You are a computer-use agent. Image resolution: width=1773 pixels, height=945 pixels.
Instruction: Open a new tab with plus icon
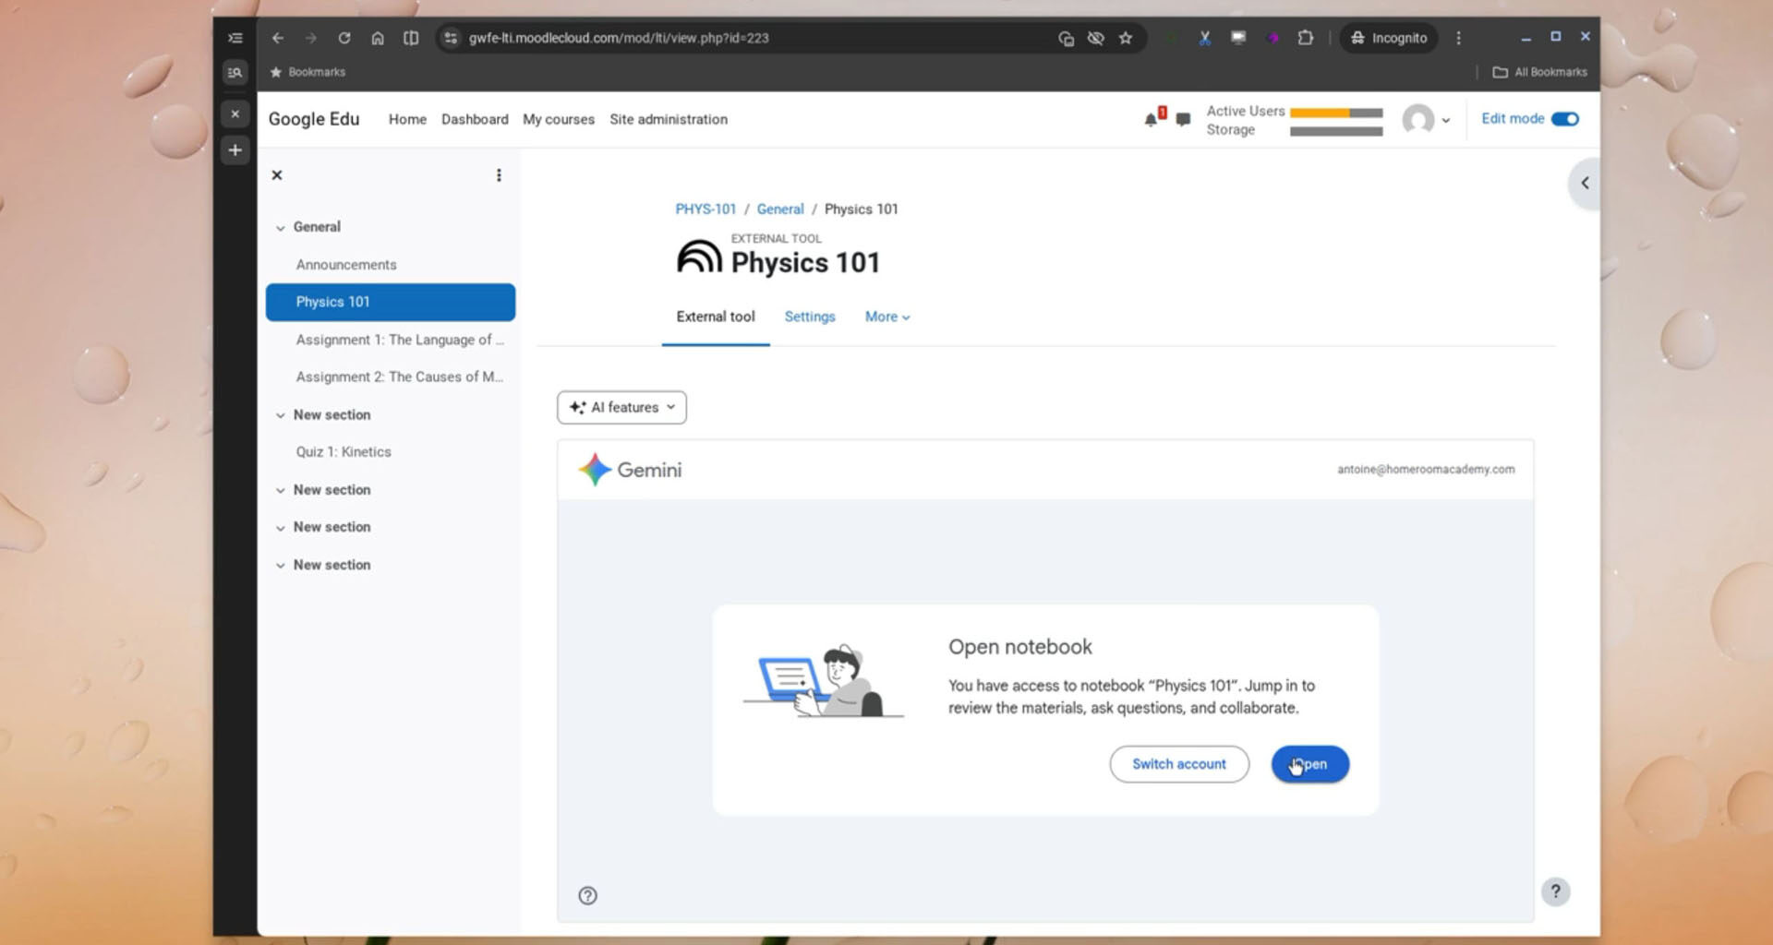[235, 150]
